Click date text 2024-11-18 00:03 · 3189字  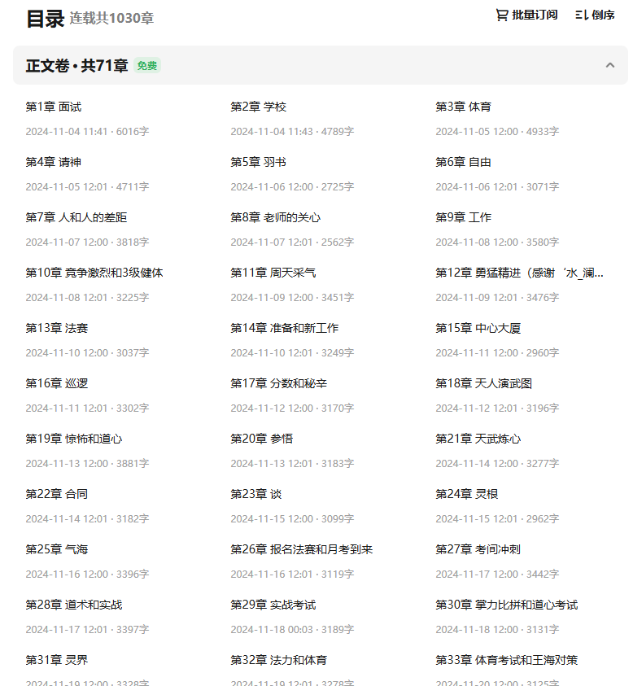click(x=292, y=630)
